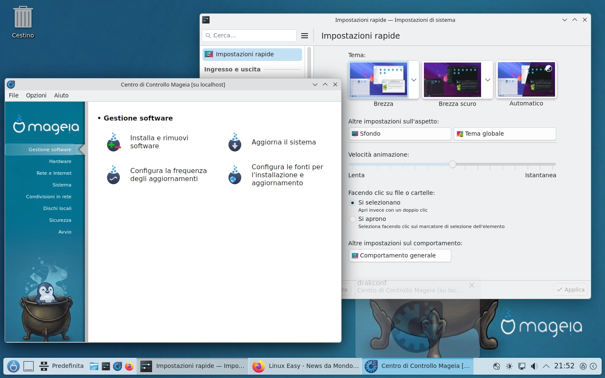Click Mageia Control Center titlebar app icon
This screenshot has width=605, height=378.
11,84
